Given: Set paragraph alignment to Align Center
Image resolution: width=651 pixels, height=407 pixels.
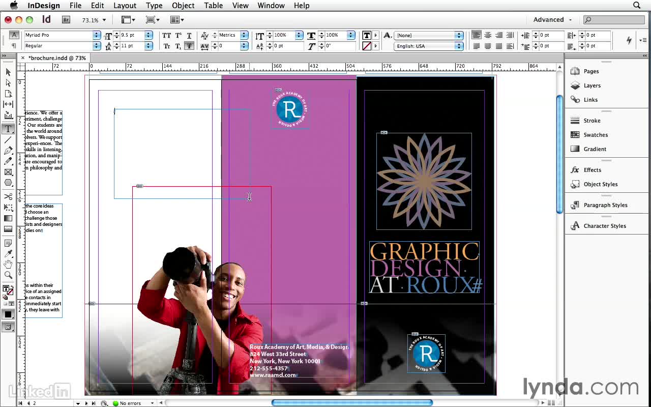Looking at the screenshot, I should pos(488,35).
